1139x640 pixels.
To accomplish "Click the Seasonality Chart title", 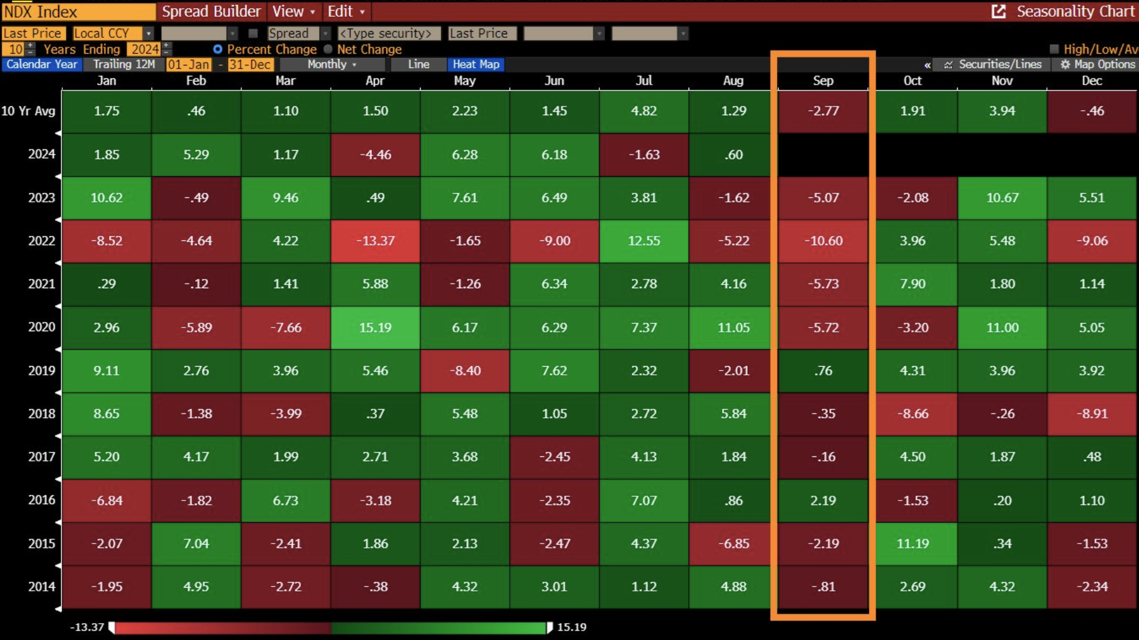I will (x=1075, y=11).
